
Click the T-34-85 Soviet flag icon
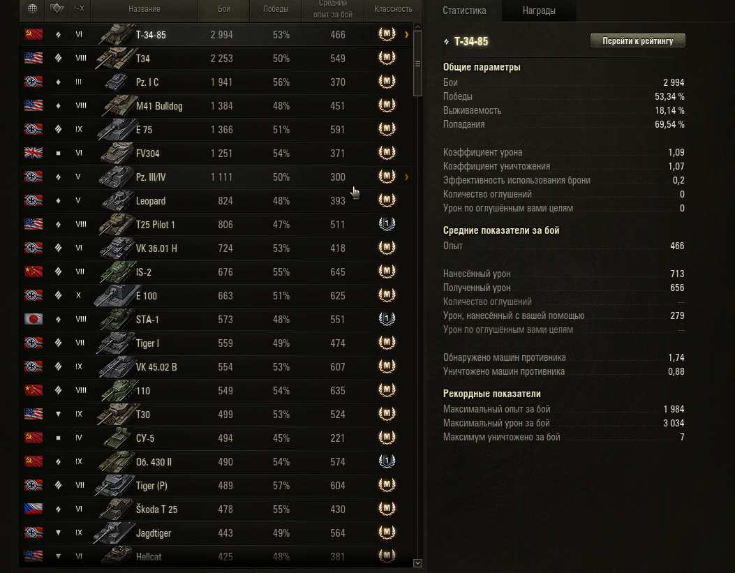tap(34, 34)
